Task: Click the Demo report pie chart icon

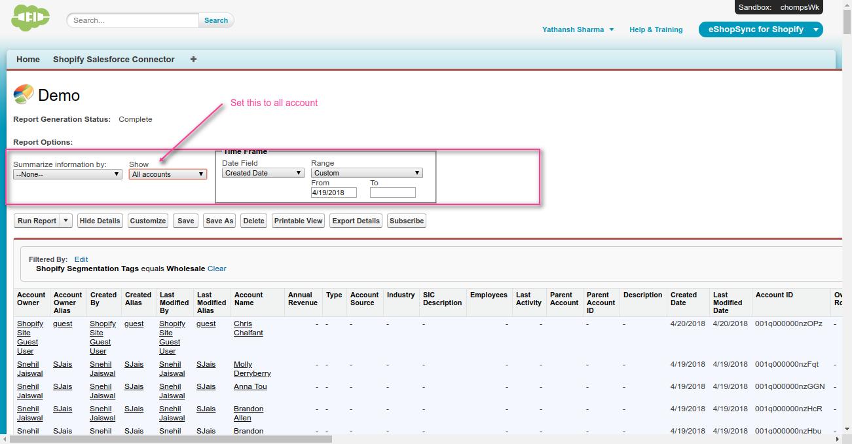Action: click(24, 94)
